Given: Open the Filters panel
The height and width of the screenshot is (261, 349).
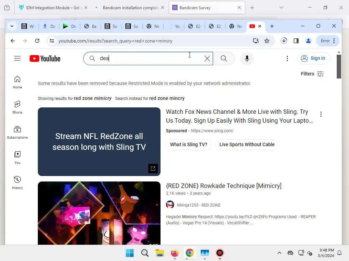Looking at the screenshot, I should 312,74.
